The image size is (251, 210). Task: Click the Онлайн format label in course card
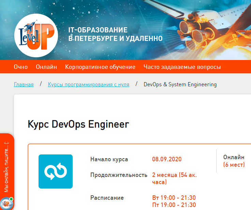234,157
